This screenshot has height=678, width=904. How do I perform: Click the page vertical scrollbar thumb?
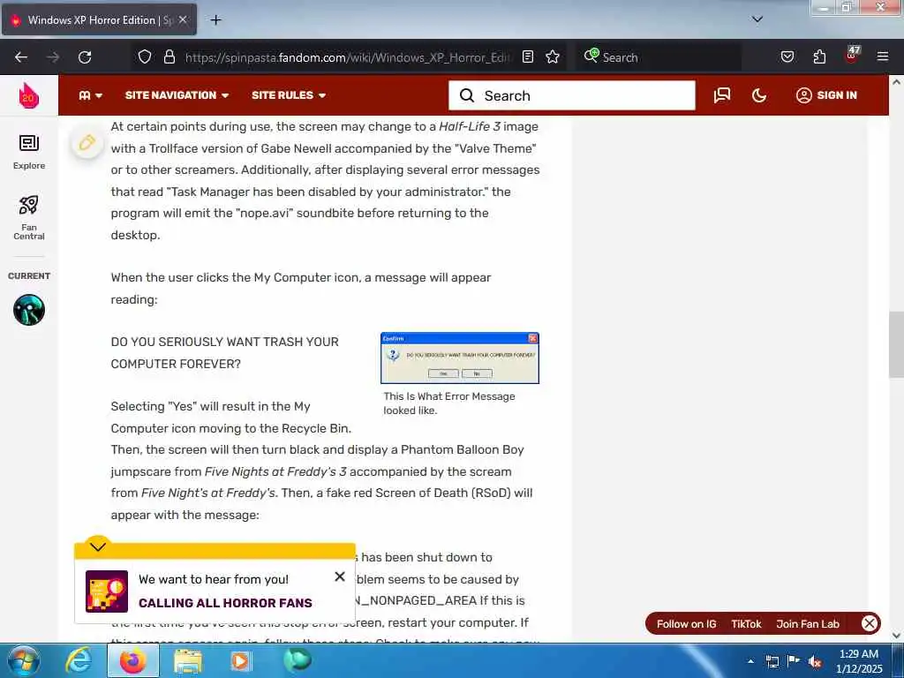point(896,344)
